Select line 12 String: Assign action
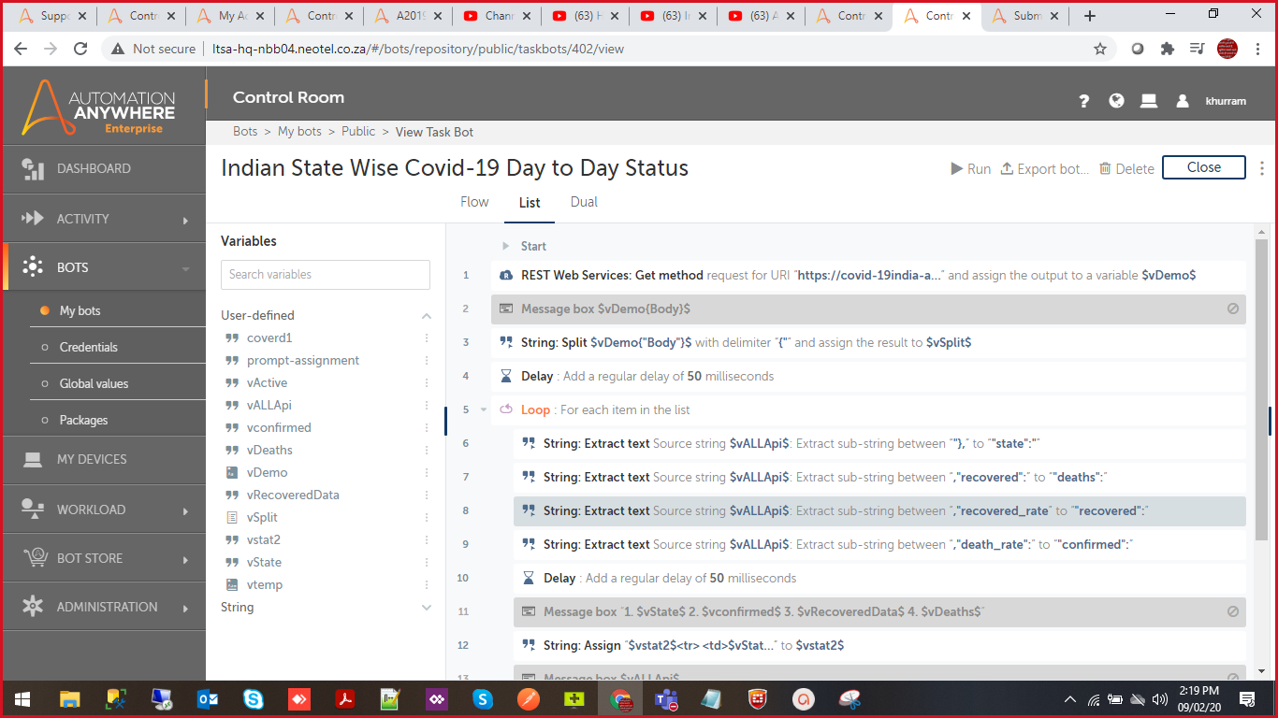 879,645
